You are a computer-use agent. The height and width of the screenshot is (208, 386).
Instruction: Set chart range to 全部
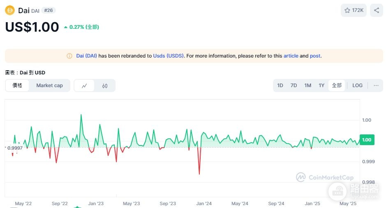pyautogui.click(x=337, y=86)
